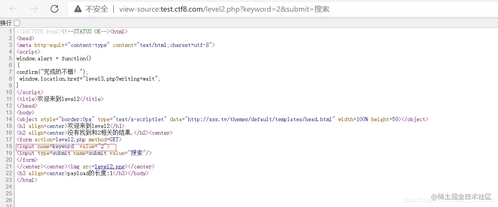Reload the page with refresh icon
Viewport: 498px width, 207px height.
click(x=54, y=9)
